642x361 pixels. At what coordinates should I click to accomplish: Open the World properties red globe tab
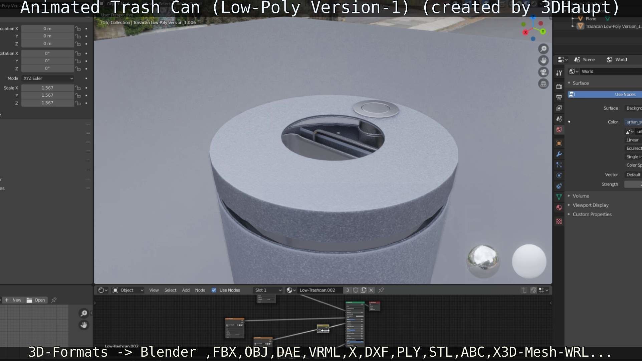pyautogui.click(x=559, y=130)
